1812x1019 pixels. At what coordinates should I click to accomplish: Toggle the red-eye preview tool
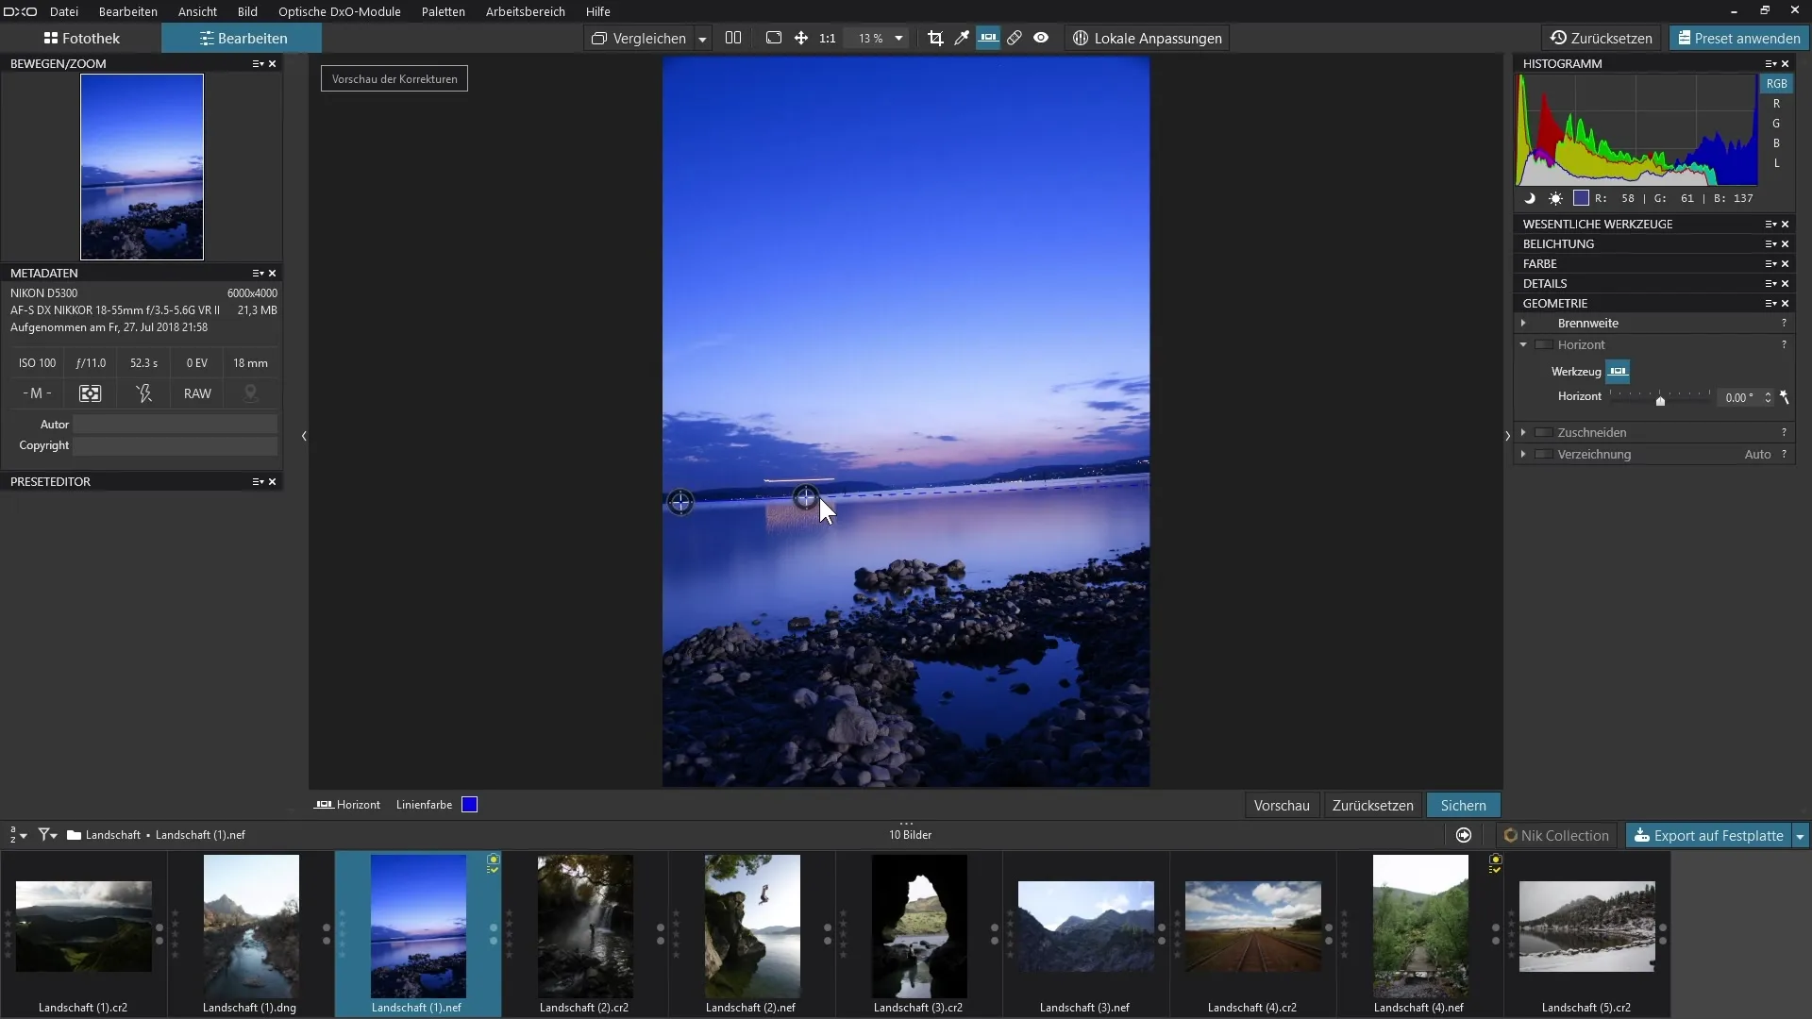coord(1041,38)
